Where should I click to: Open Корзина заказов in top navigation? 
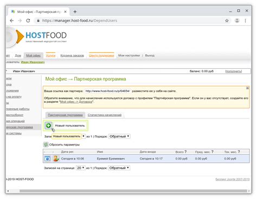(72, 56)
